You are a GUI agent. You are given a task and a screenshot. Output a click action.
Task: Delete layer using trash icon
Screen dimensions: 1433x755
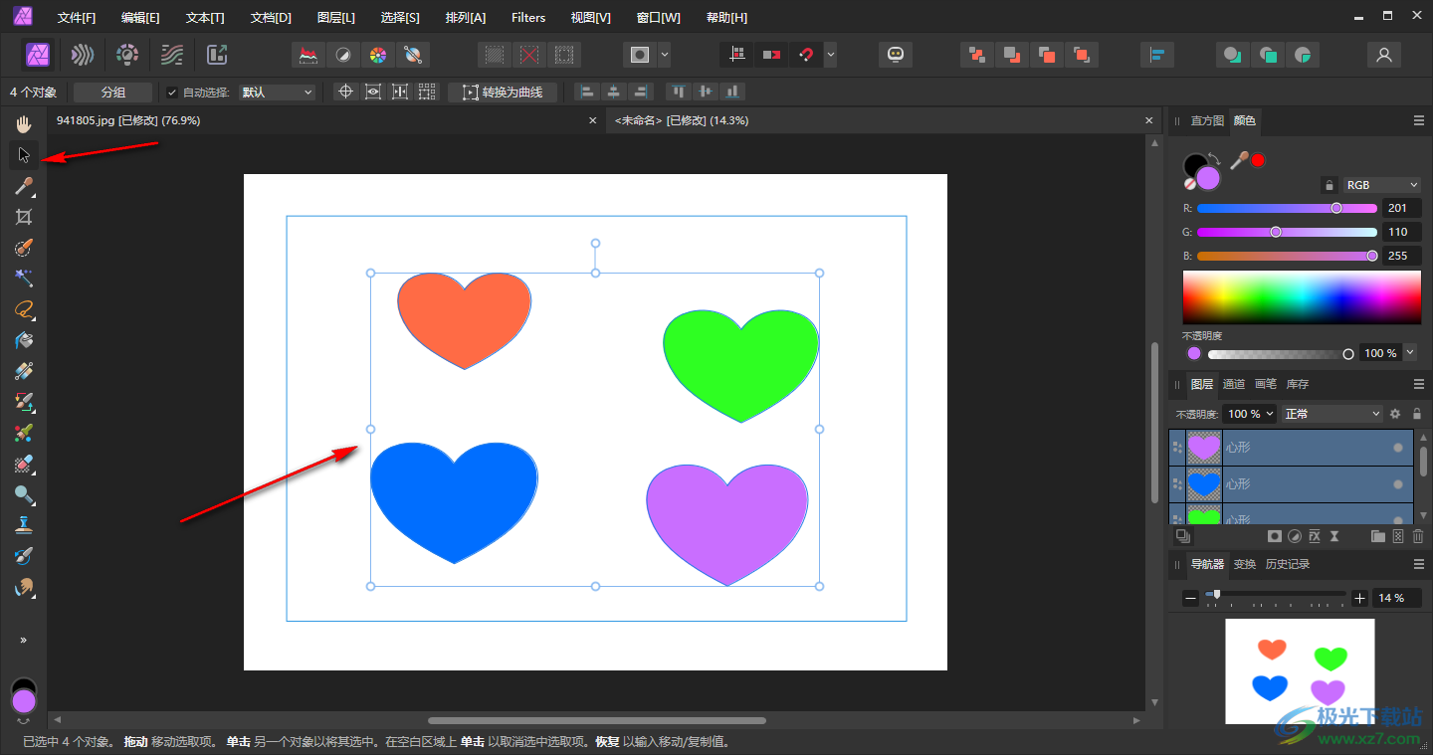pyautogui.click(x=1418, y=536)
